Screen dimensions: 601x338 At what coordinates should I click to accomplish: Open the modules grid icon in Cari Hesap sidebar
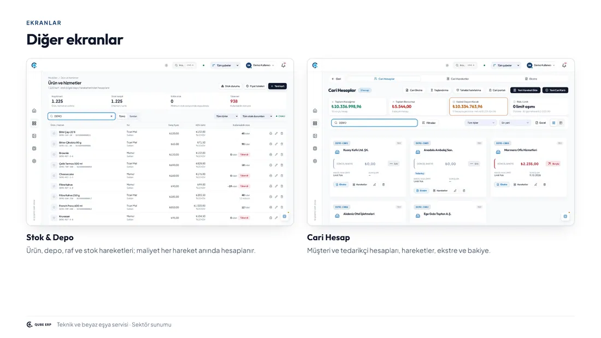point(315,123)
